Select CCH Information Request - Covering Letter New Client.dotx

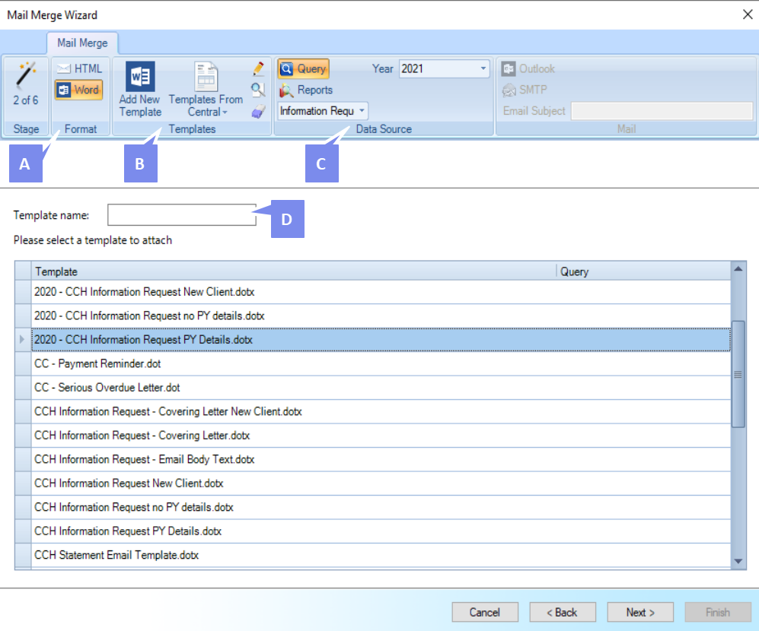click(x=381, y=411)
